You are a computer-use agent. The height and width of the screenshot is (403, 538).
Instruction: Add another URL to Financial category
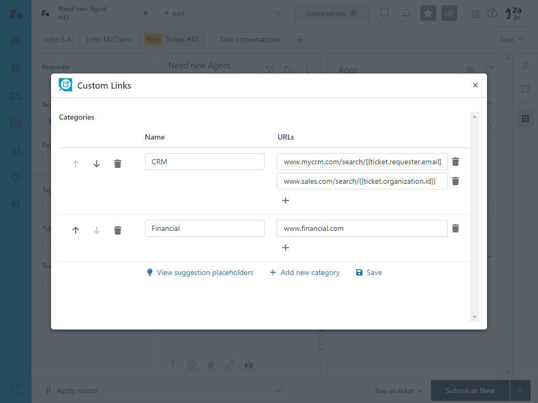286,248
